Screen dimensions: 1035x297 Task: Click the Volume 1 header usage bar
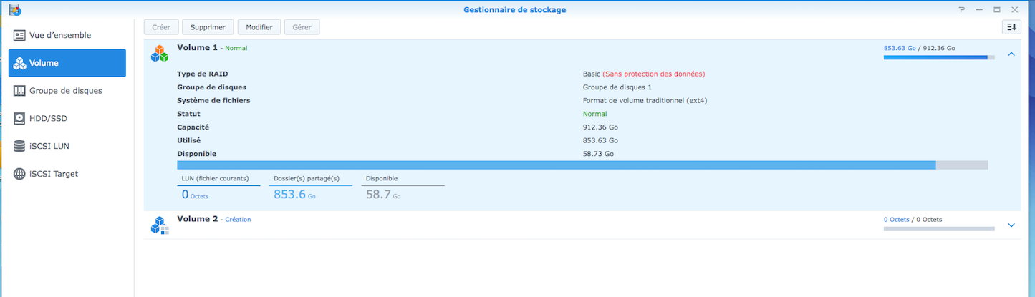(x=939, y=57)
